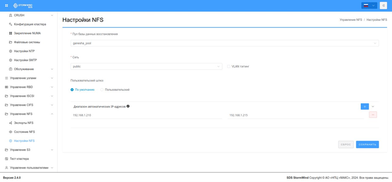
Task: Expand the Обслуживание chevron
Action: click(52, 69)
